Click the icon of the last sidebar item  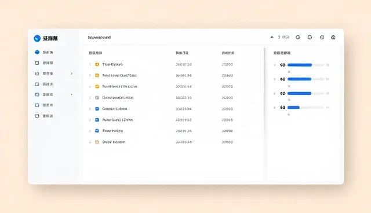coord(37,116)
